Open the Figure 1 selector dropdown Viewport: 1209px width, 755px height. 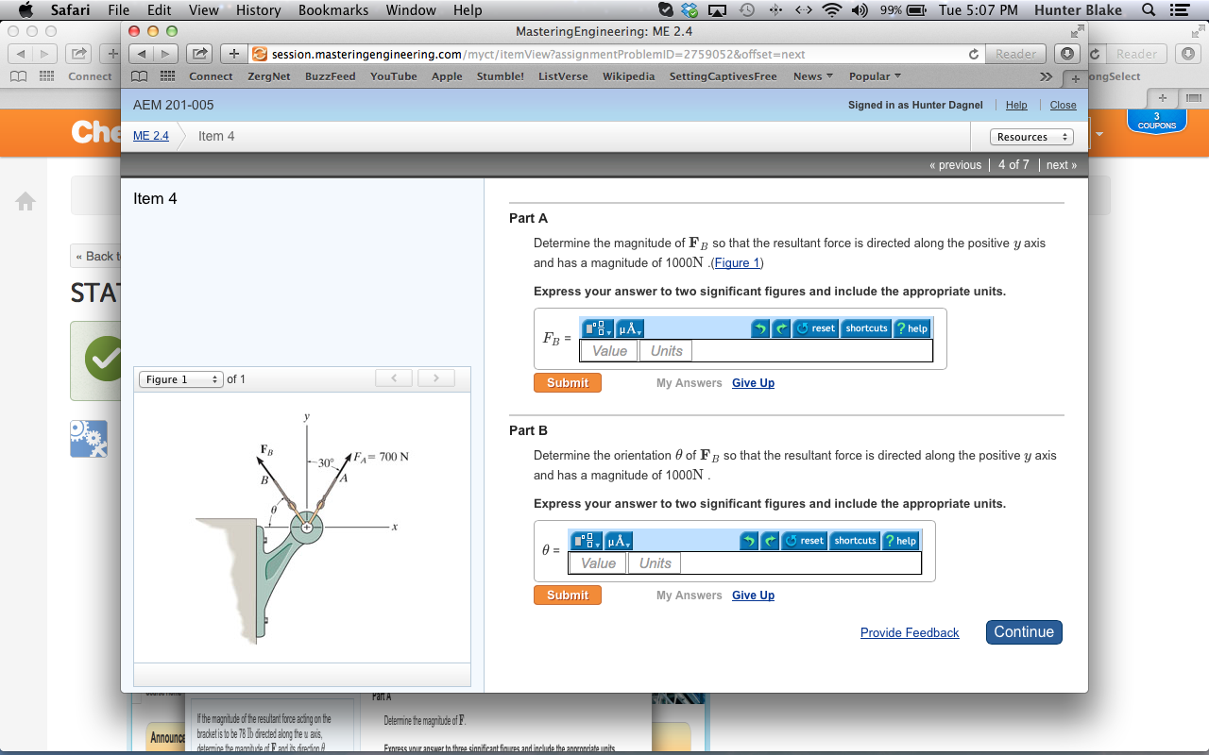pos(179,378)
